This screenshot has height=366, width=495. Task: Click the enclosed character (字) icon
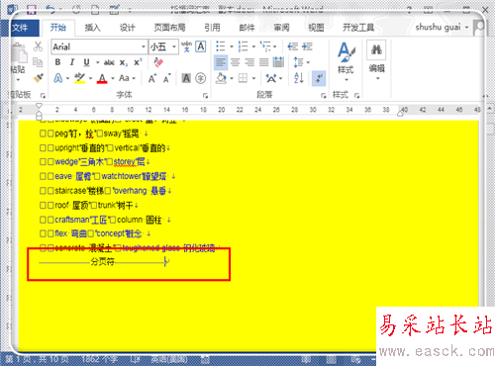coord(201,78)
